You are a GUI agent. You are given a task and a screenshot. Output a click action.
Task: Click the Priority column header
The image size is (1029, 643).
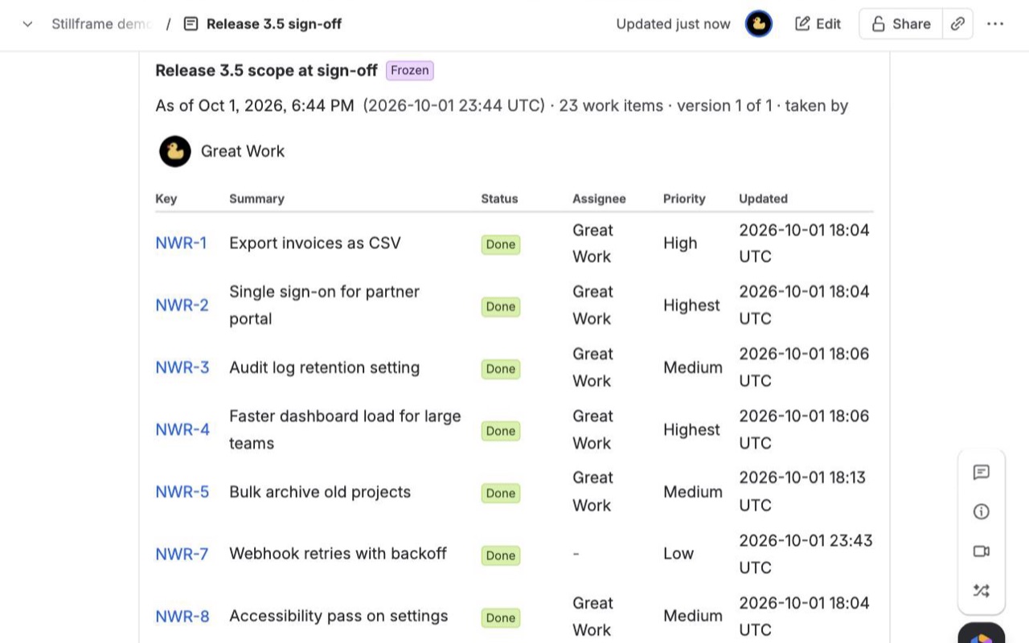point(684,199)
